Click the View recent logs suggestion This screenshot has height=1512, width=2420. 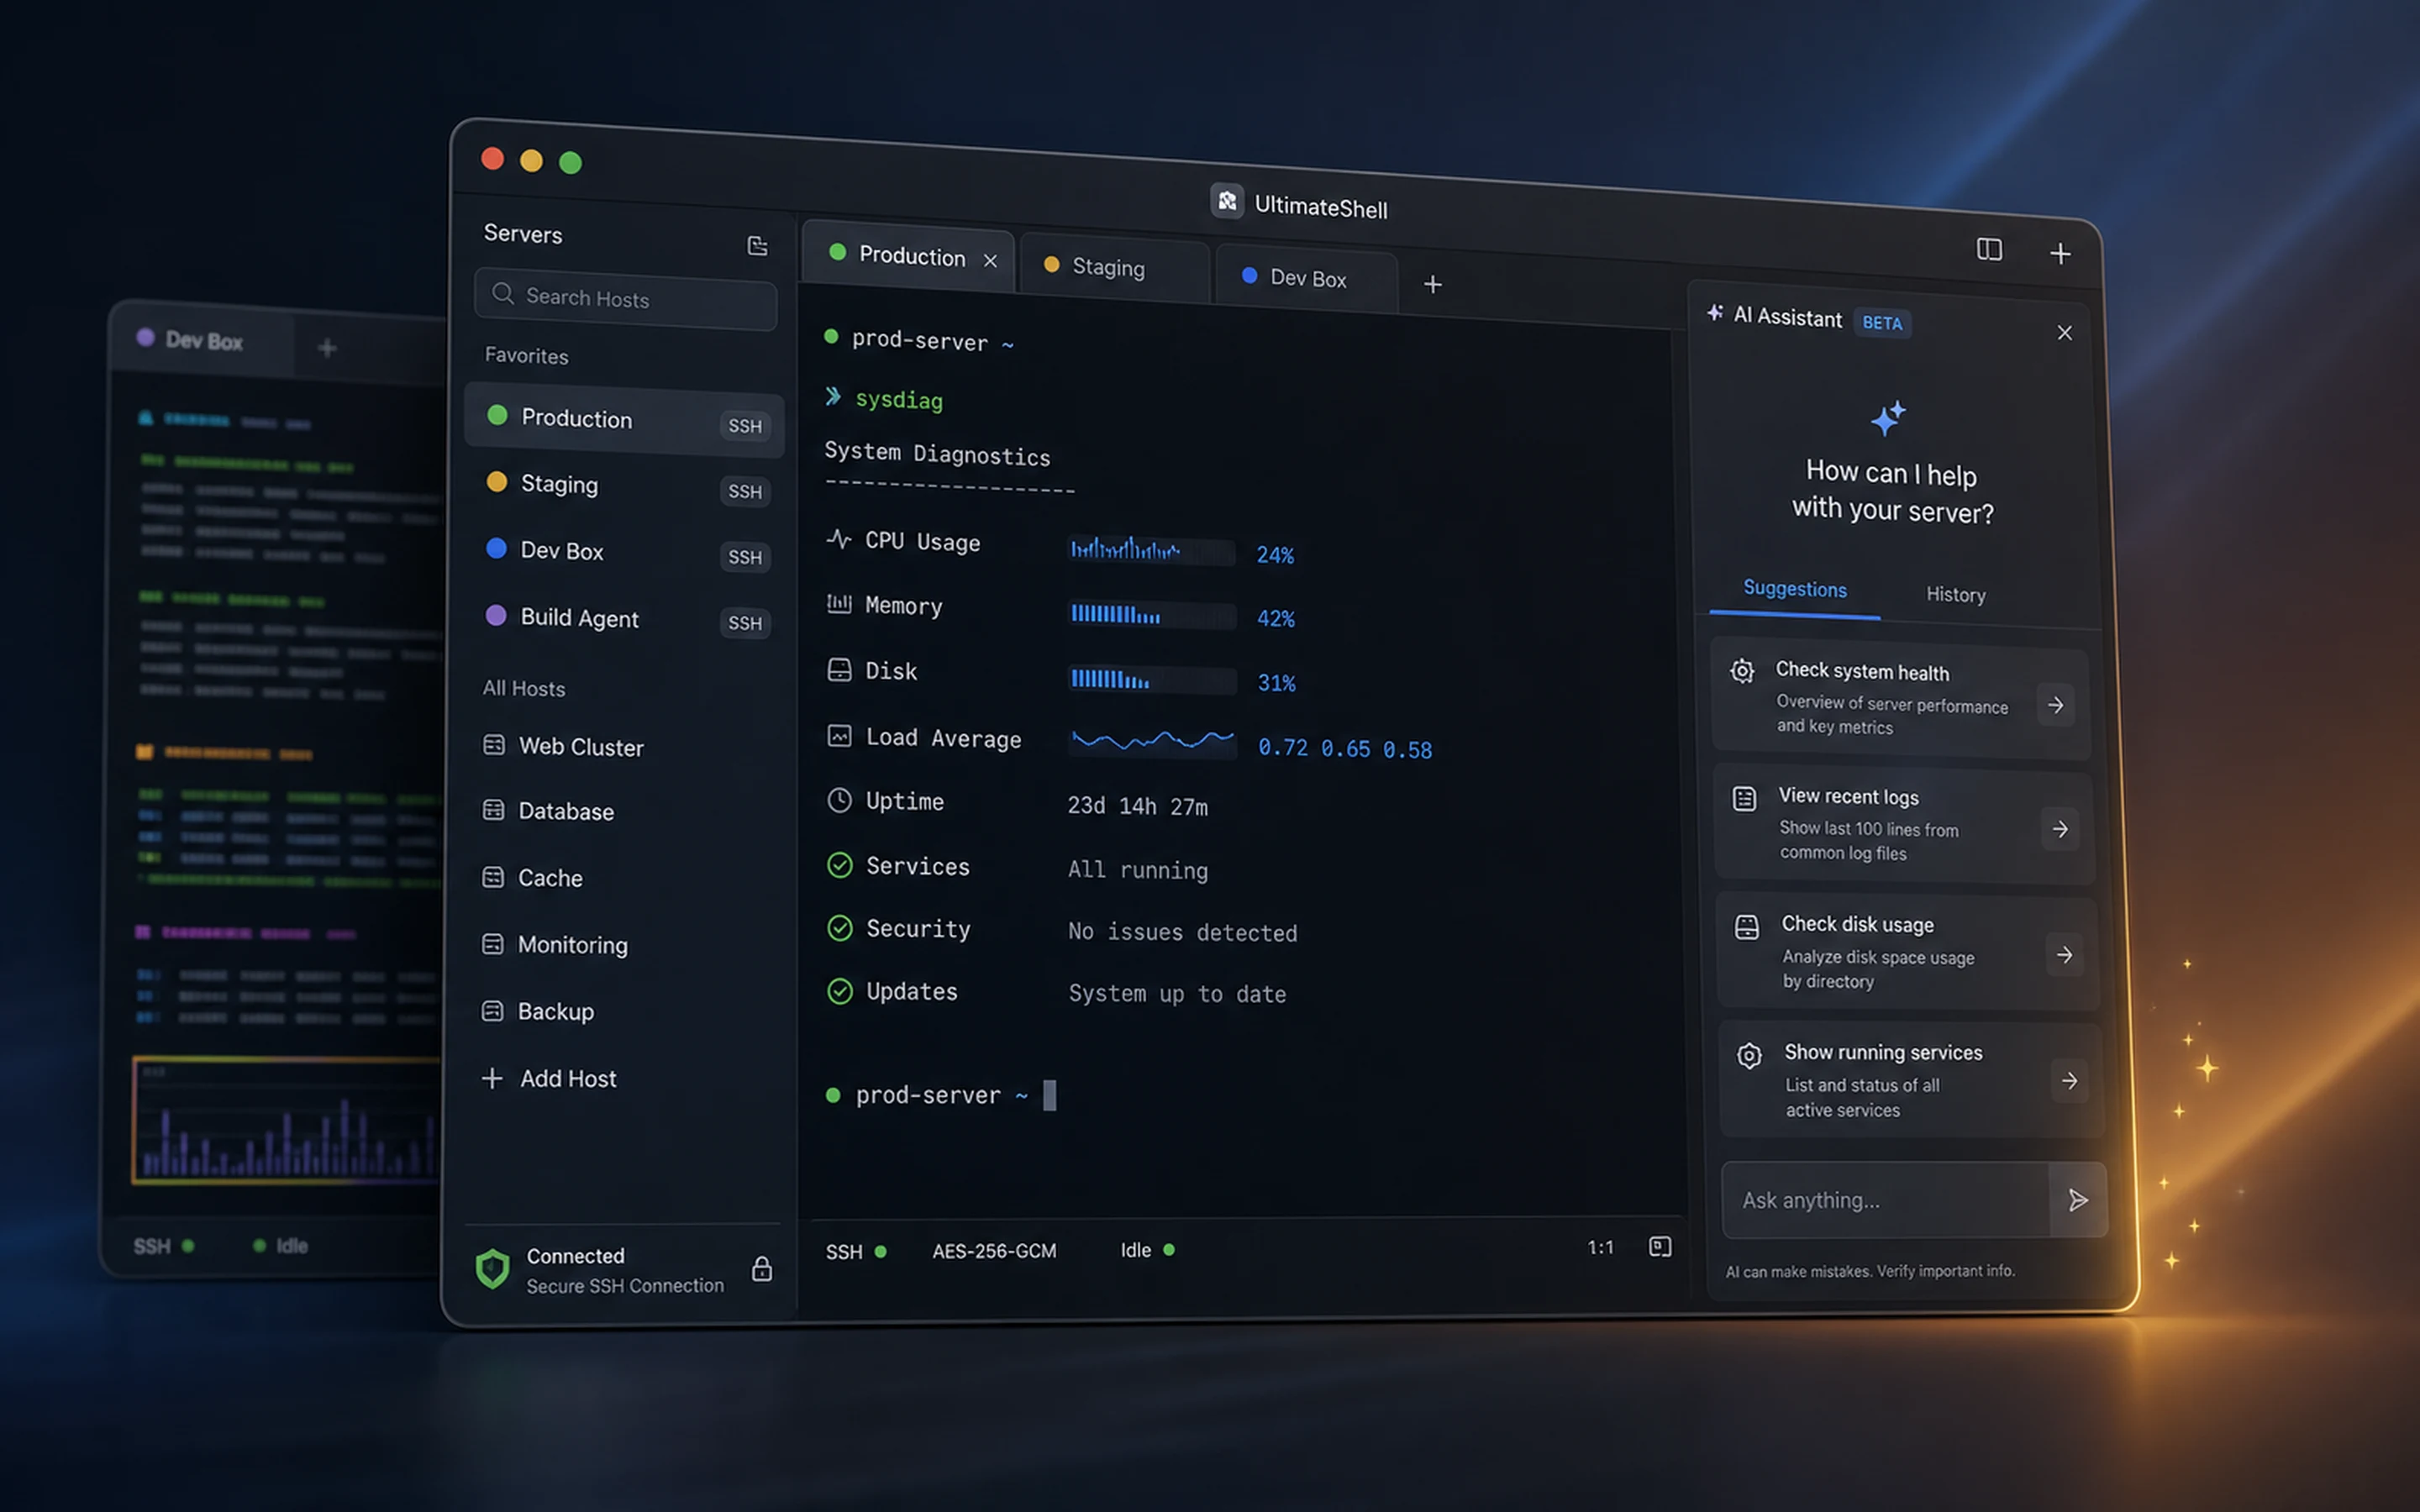1904,824
